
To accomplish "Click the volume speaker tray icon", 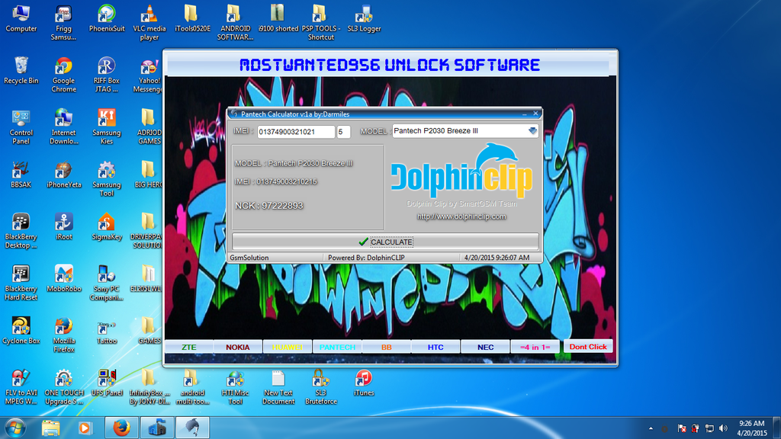I will [x=723, y=428].
